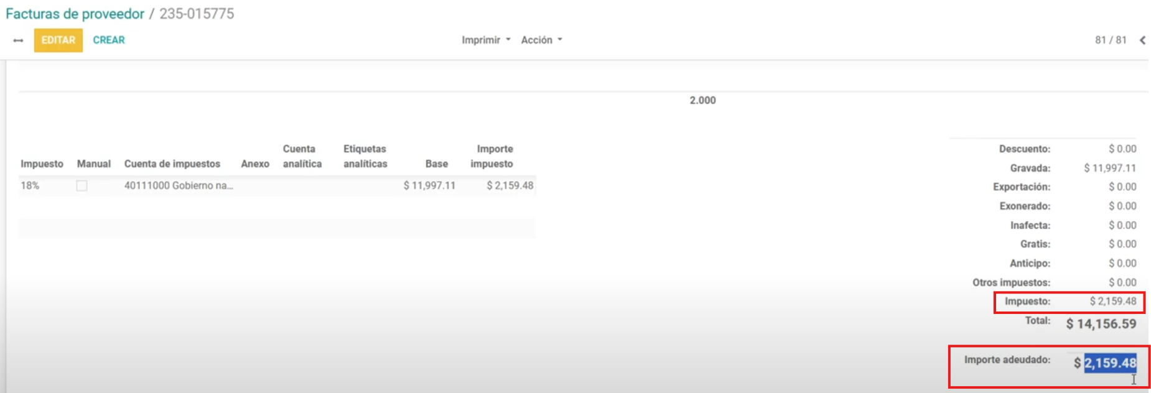Toggle the Manual checkbox in 18% tax row
1151x393 pixels.
click(x=82, y=186)
